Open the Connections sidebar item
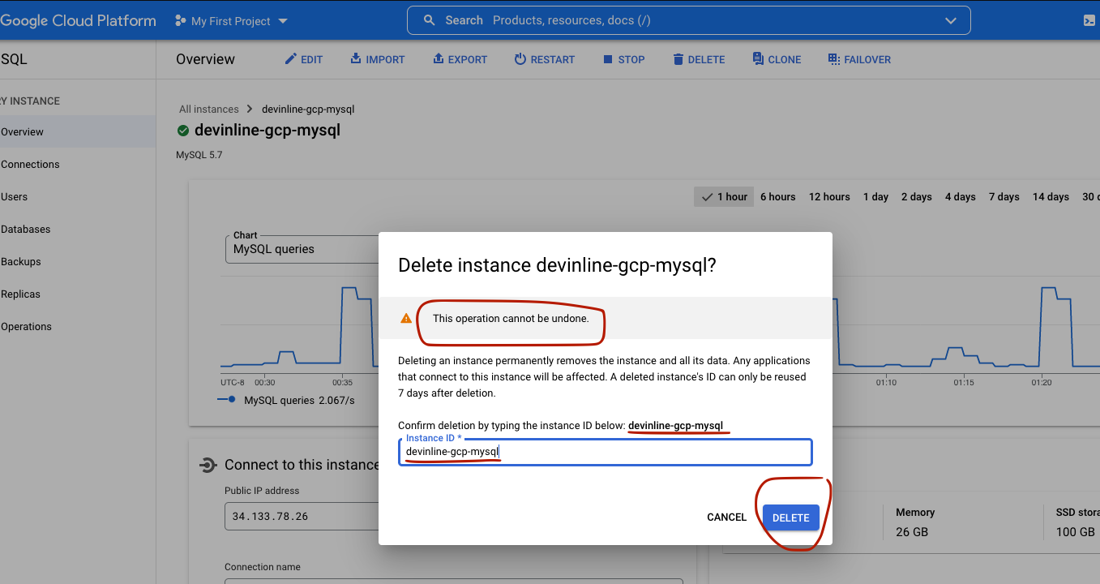Viewport: 1100px width, 584px height. point(77,164)
